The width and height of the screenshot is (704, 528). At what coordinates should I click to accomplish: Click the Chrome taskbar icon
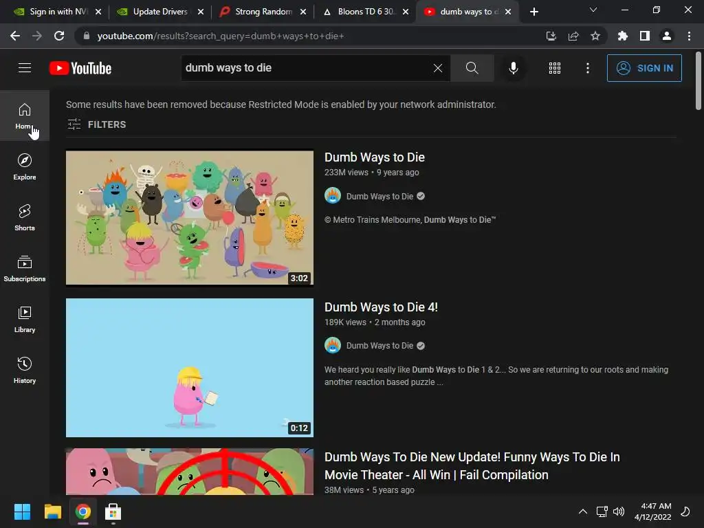(x=83, y=511)
